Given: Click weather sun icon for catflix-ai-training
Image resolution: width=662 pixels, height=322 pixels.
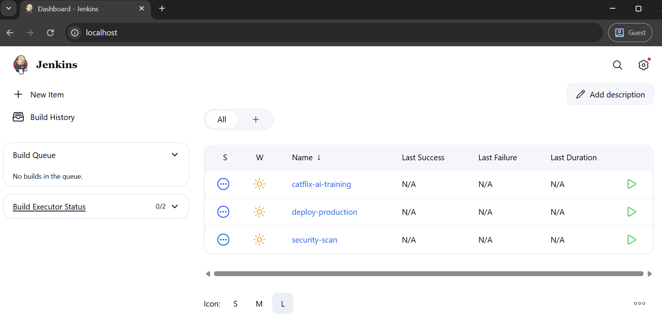Looking at the screenshot, I should pos(259,184).
